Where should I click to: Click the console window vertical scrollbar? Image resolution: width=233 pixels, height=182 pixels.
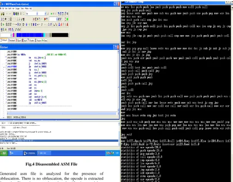click(x=232, y=94)
